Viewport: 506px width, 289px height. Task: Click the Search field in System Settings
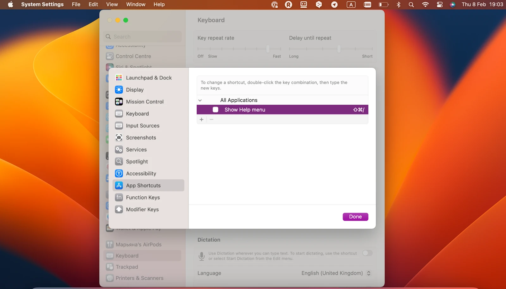click(x=142, y=36)
